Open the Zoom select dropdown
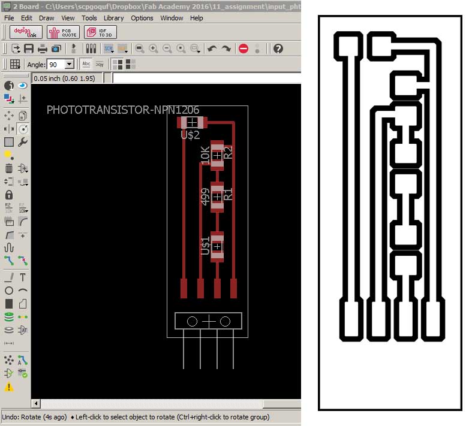The width and height of the screenshot is (475, 426). 196,49
